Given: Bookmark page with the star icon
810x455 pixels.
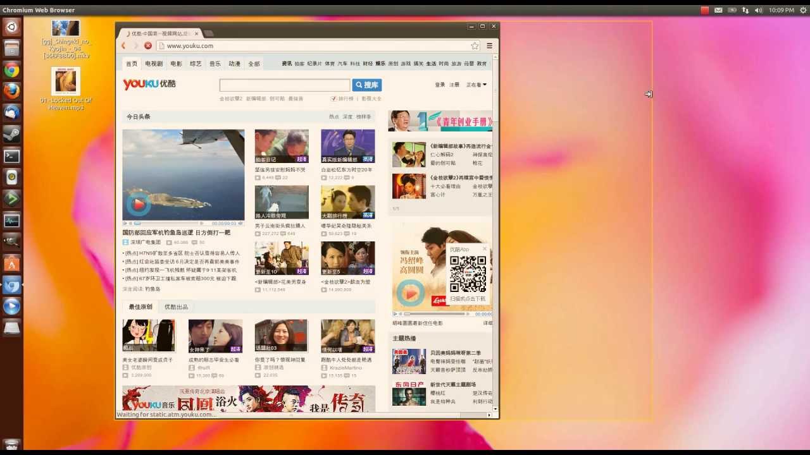Looking at the screenshot, I should [x=475, y=45].
